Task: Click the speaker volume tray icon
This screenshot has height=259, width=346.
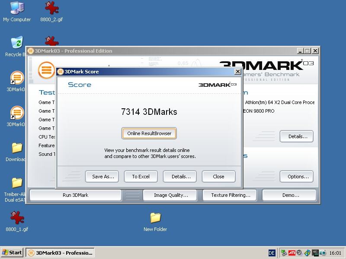Action: pos(299,253)
